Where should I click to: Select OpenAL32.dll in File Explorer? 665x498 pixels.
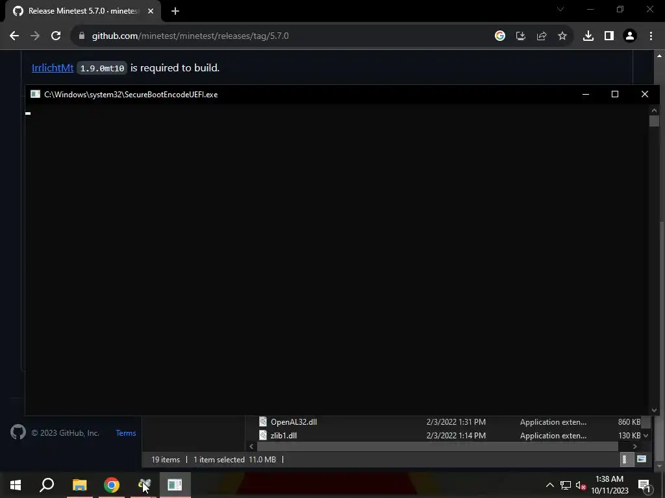(294, 421)
